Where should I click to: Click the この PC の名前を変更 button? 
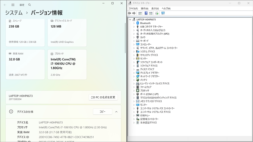tap(103, 97)
